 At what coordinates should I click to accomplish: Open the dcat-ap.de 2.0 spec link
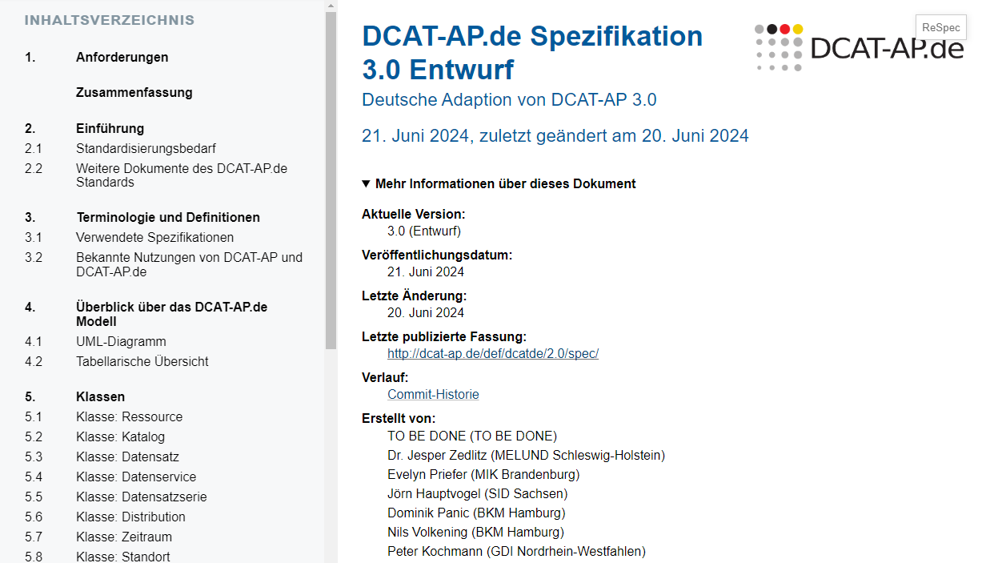493,353
